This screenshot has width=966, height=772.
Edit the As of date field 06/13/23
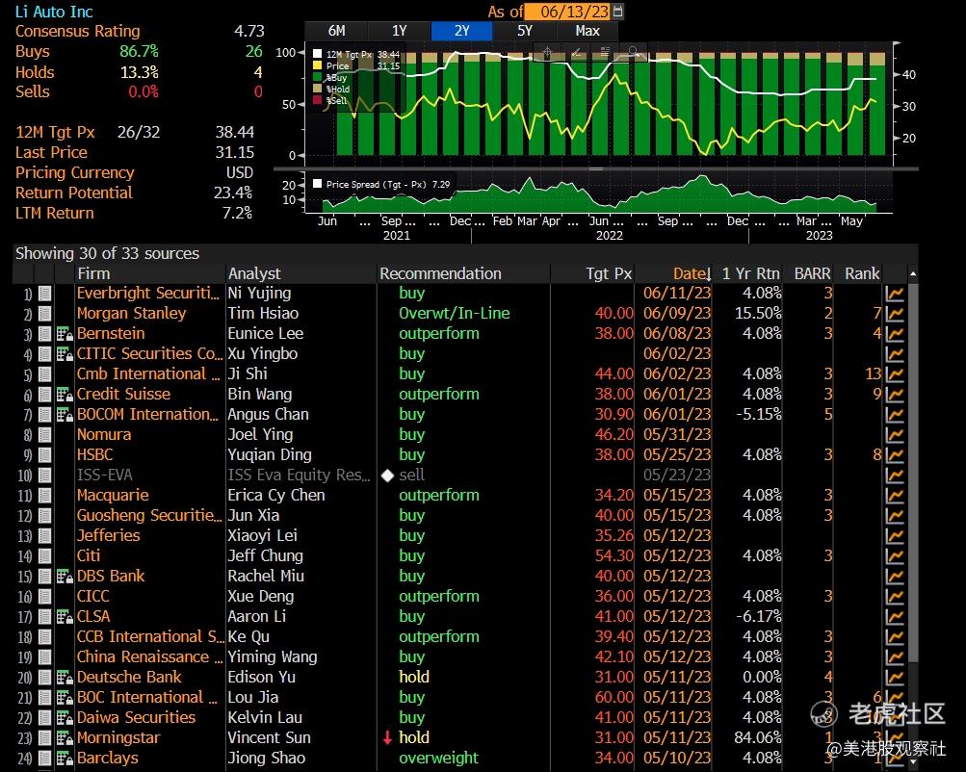[x=567, y=12]
